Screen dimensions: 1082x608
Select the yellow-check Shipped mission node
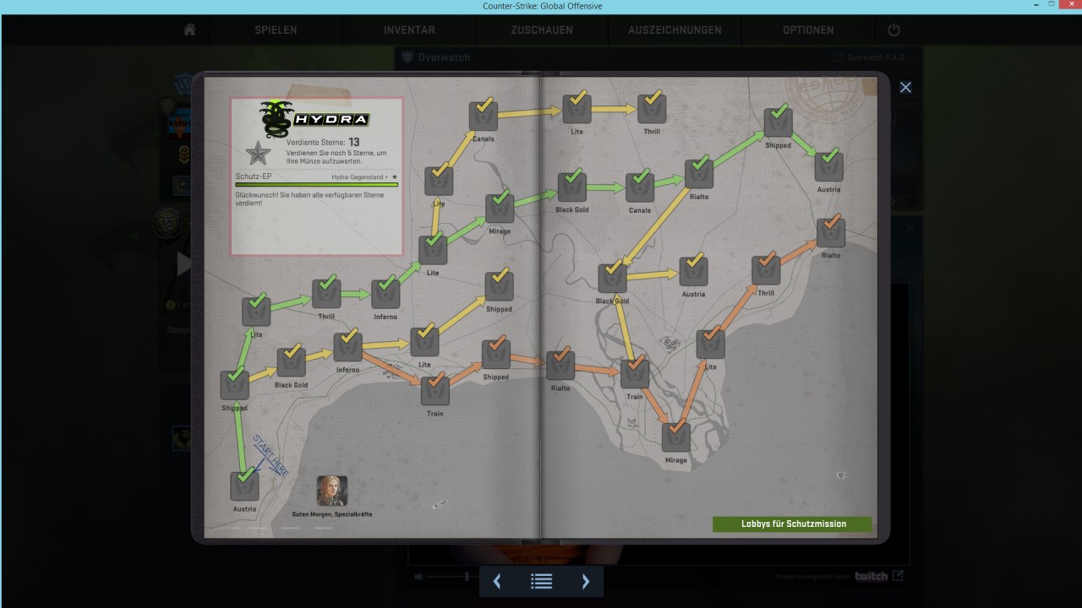(x=499, y=285)
